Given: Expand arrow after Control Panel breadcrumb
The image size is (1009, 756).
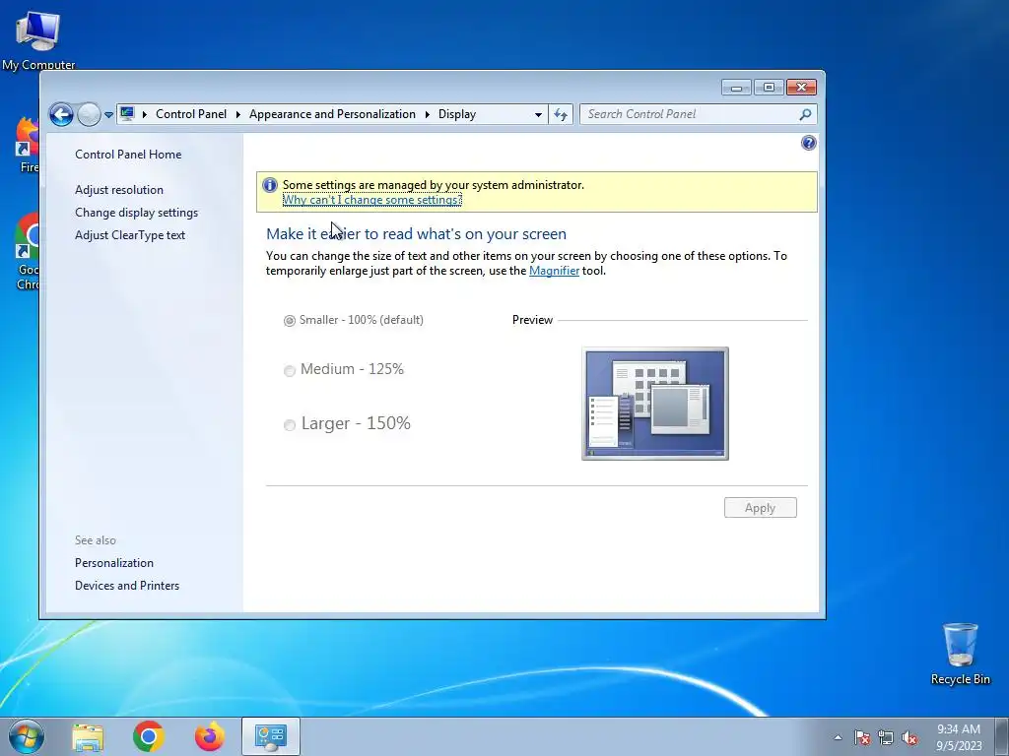Looking at the screenshot, I should 238,114.
